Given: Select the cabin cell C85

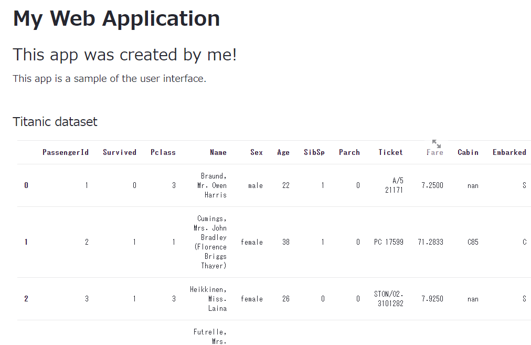Looking at the screenshot, I should (x=473, y=242).
